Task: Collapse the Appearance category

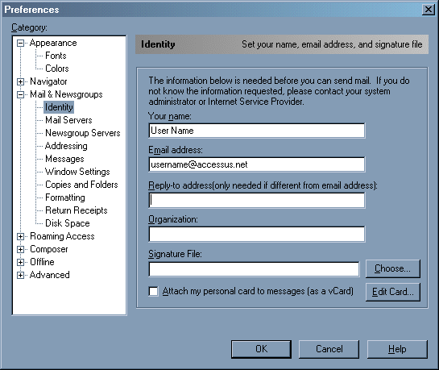Action: 20,44
